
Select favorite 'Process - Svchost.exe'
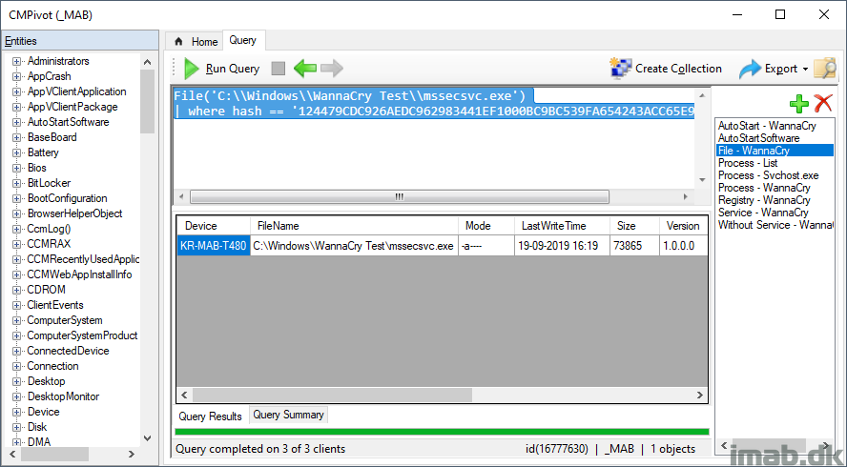[x=768, y=175]
